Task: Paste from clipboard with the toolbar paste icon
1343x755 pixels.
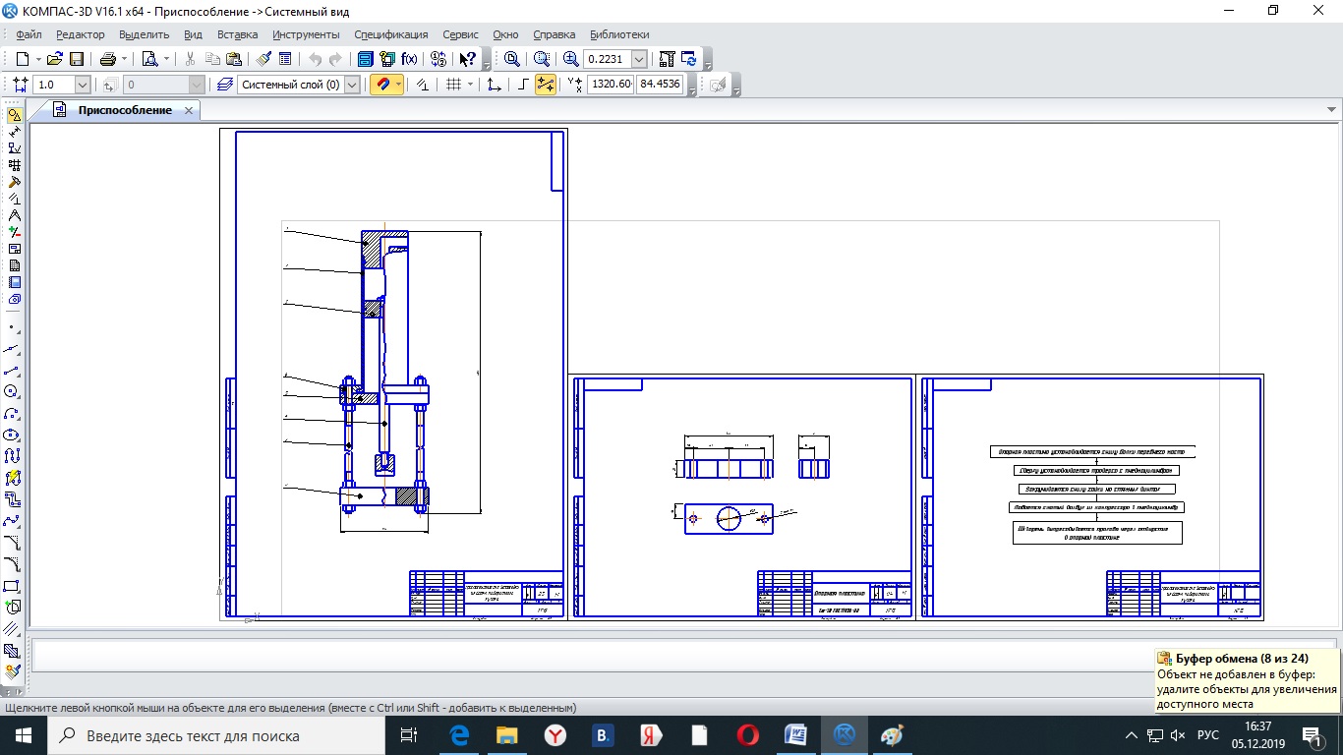Action: (x=233, y=59)
